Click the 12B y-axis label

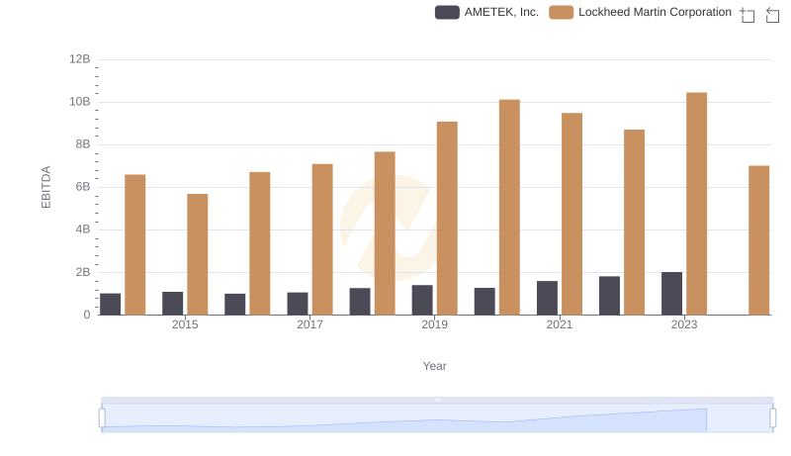click(x=80, y=59)
